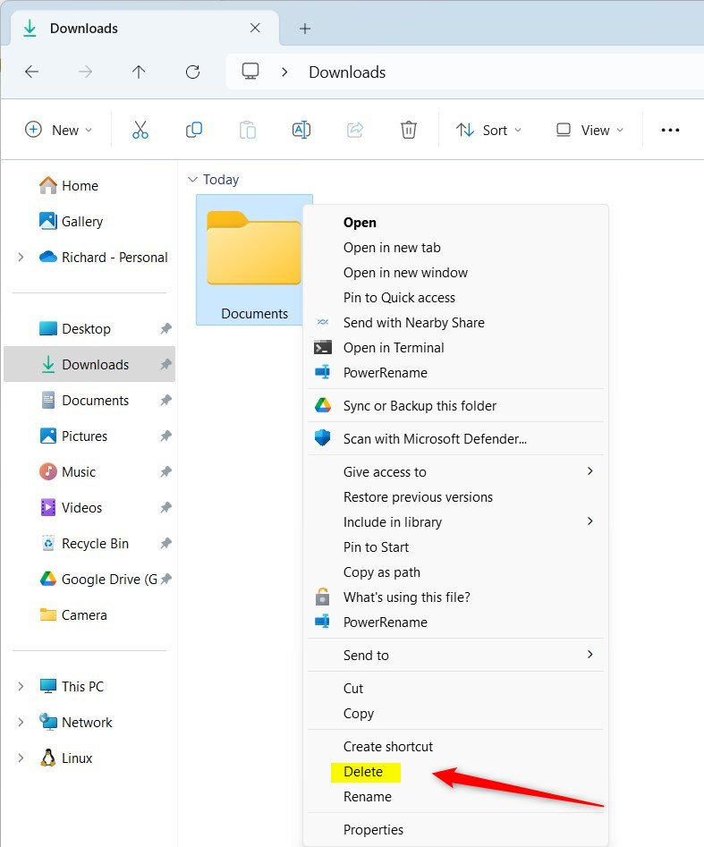This screenshot has height=847, width=704.
Task: Choose Delete from the context menu
Action: pos(363,772)
